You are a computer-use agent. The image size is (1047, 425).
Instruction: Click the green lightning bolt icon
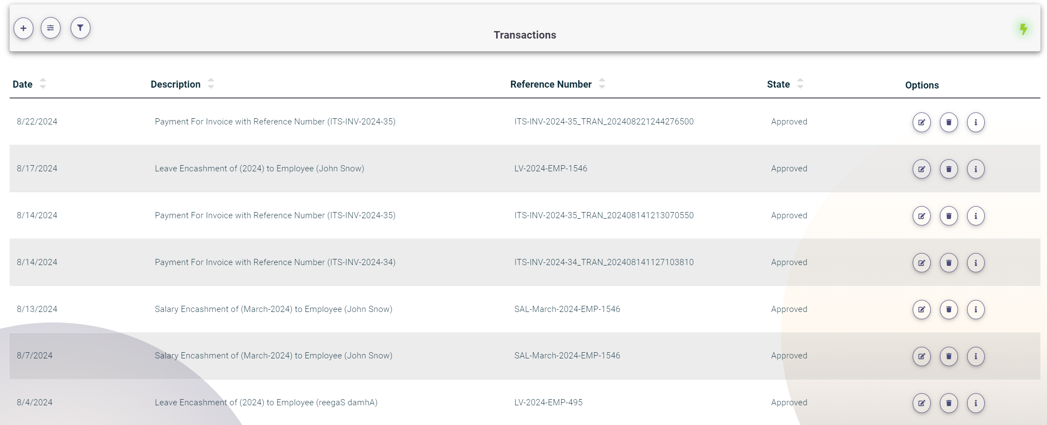1023,29
